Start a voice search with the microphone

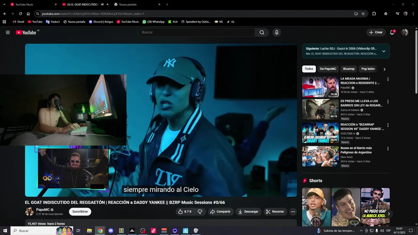click(277, 32)
